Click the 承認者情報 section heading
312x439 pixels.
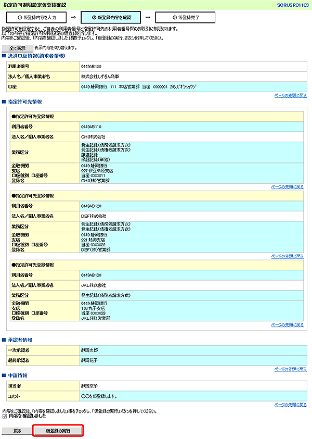[20, 340]
